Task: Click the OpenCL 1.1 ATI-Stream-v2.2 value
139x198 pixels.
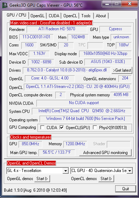Action: click(x=78, y=87)
